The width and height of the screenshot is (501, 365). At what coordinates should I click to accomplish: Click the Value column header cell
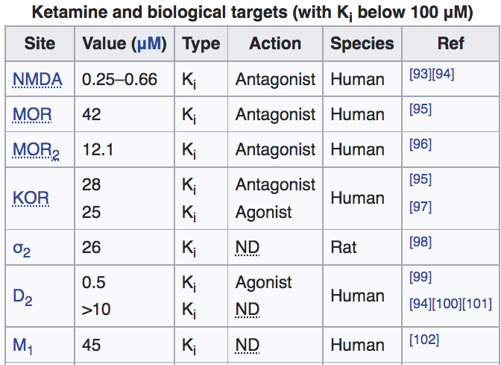[x=125, y=43]
